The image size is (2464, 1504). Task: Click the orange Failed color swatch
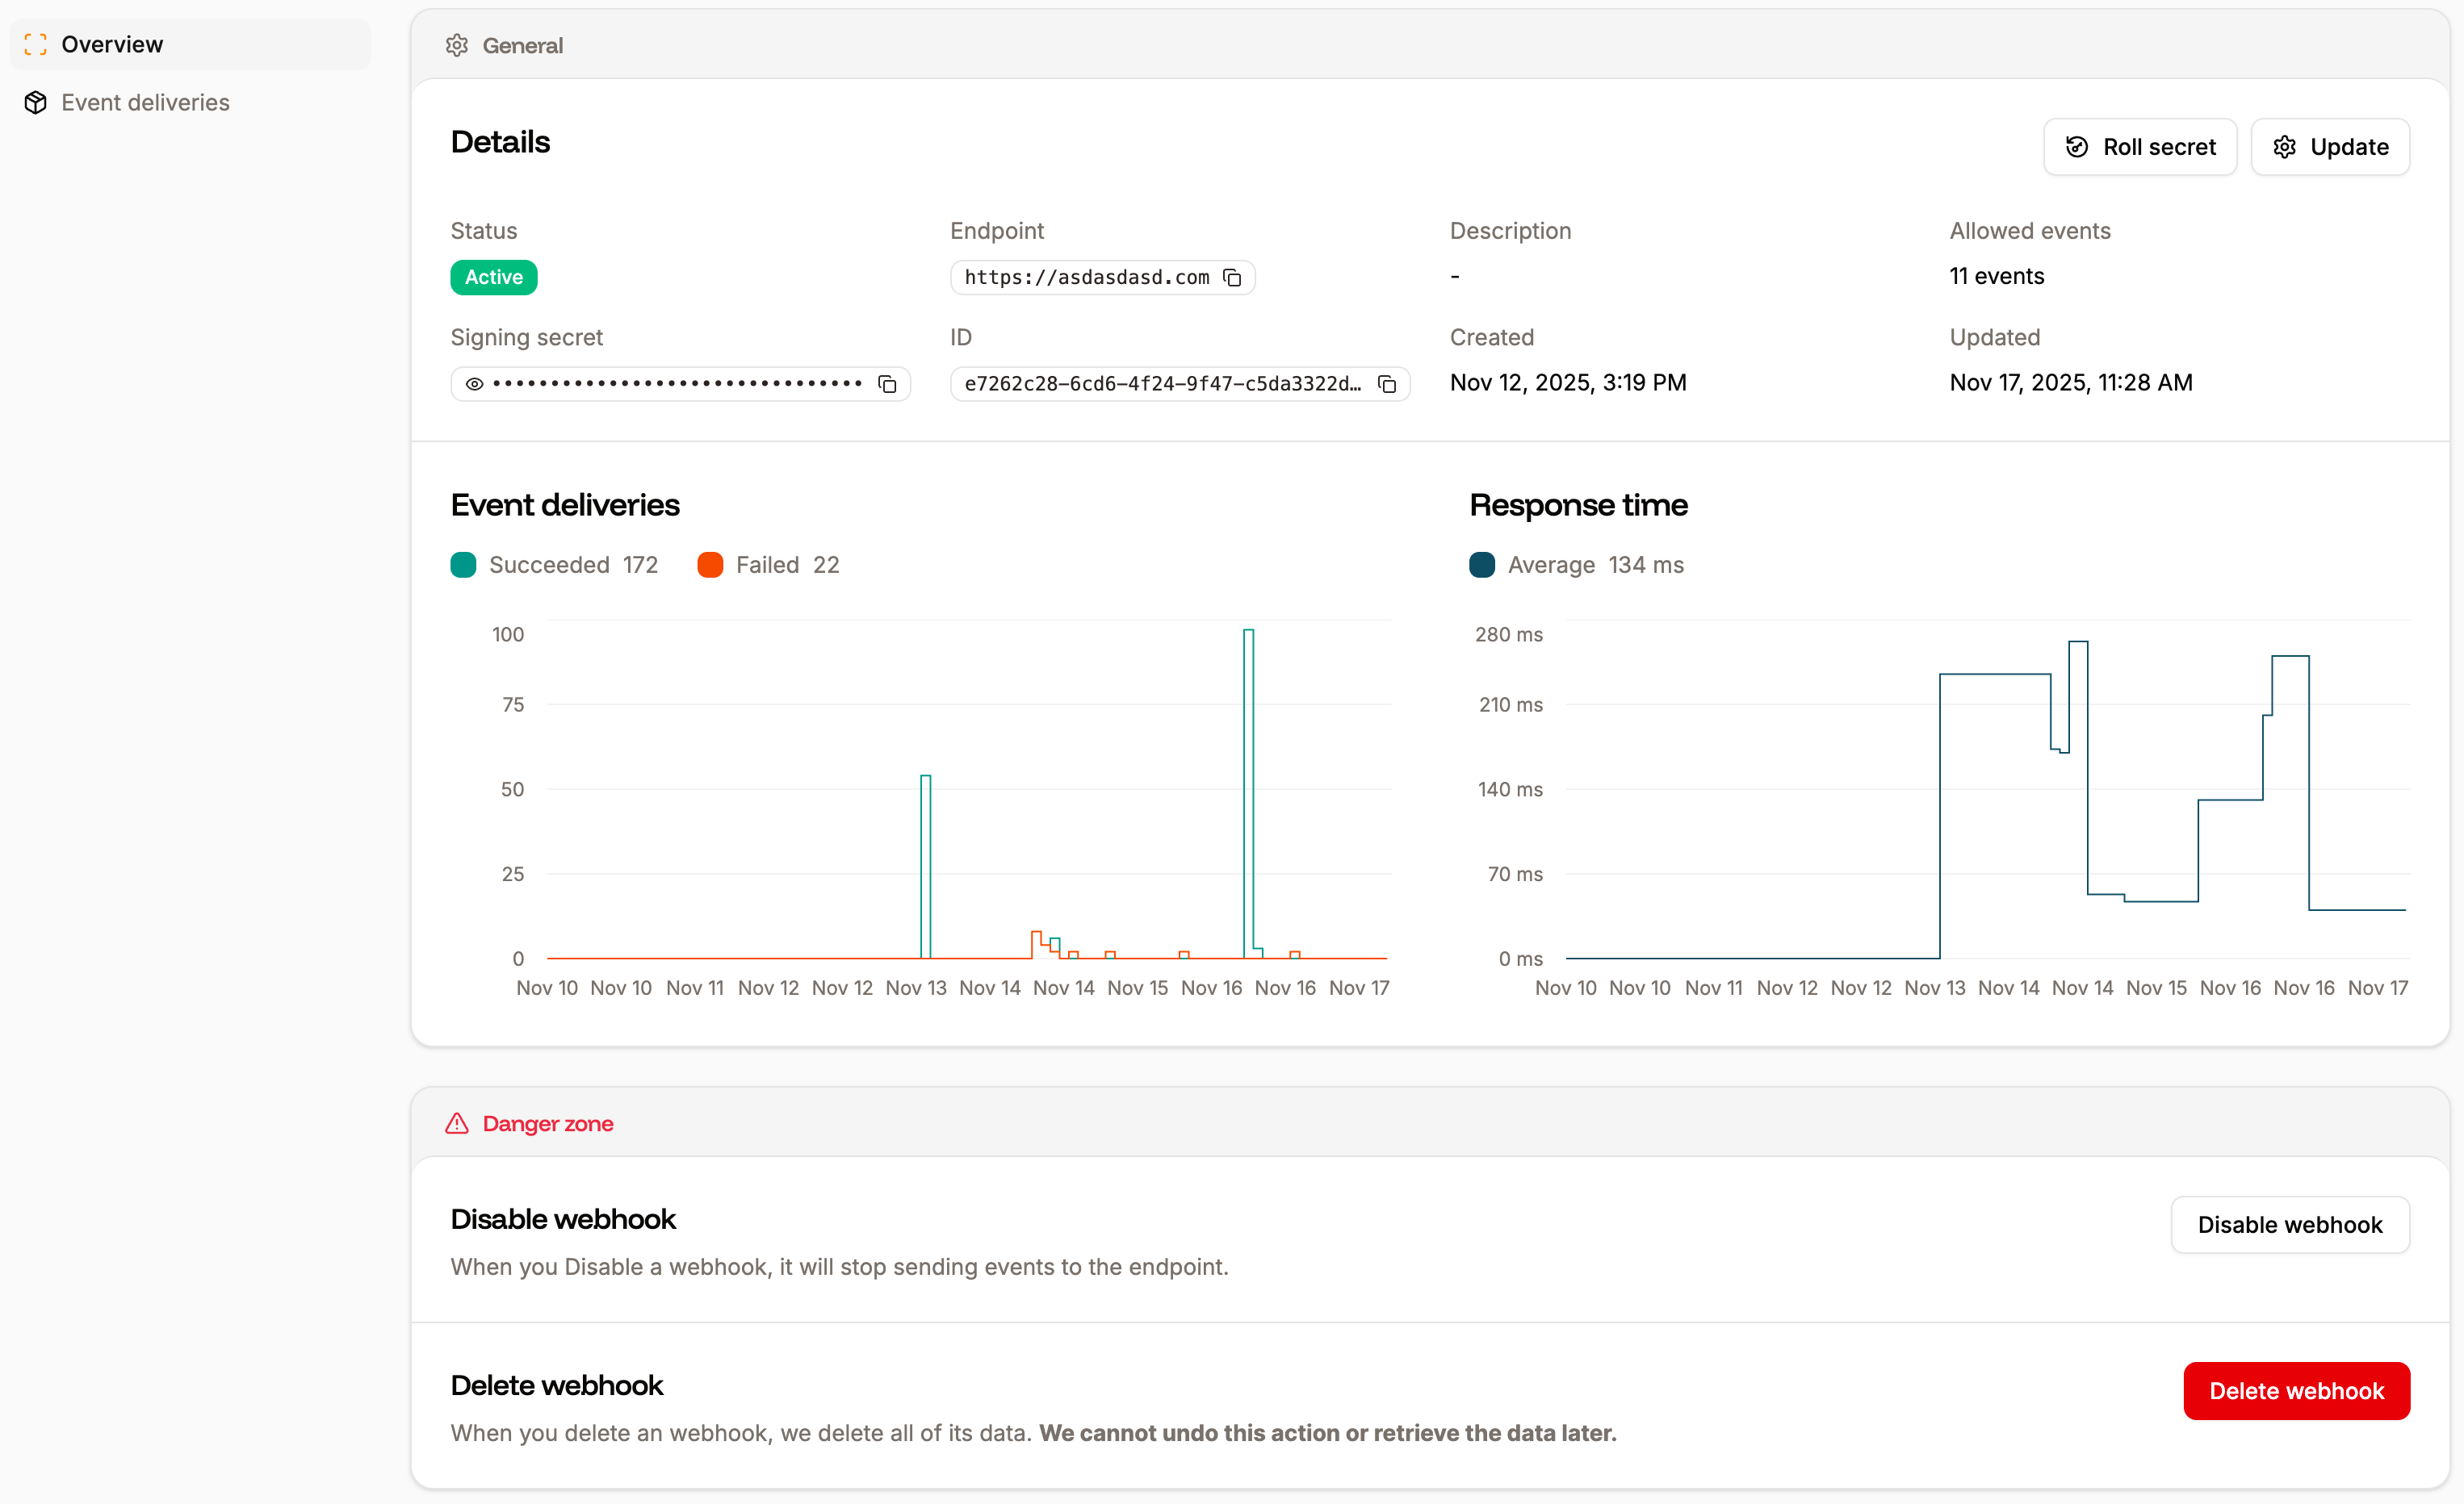710,565
